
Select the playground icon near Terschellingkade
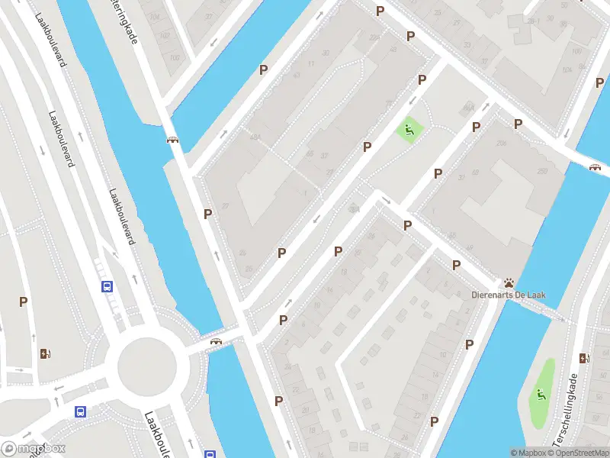(541, 395)
